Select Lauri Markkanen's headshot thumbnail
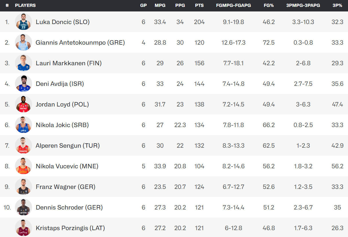Screen dimensions: 348x237 23,63
